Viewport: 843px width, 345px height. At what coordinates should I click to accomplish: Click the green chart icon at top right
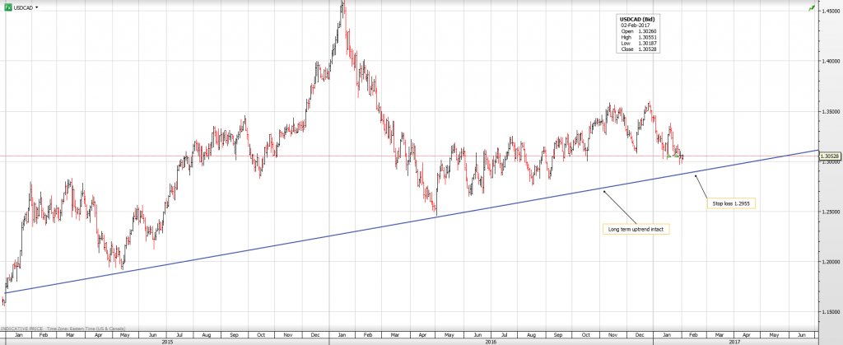tap(812, 7)
